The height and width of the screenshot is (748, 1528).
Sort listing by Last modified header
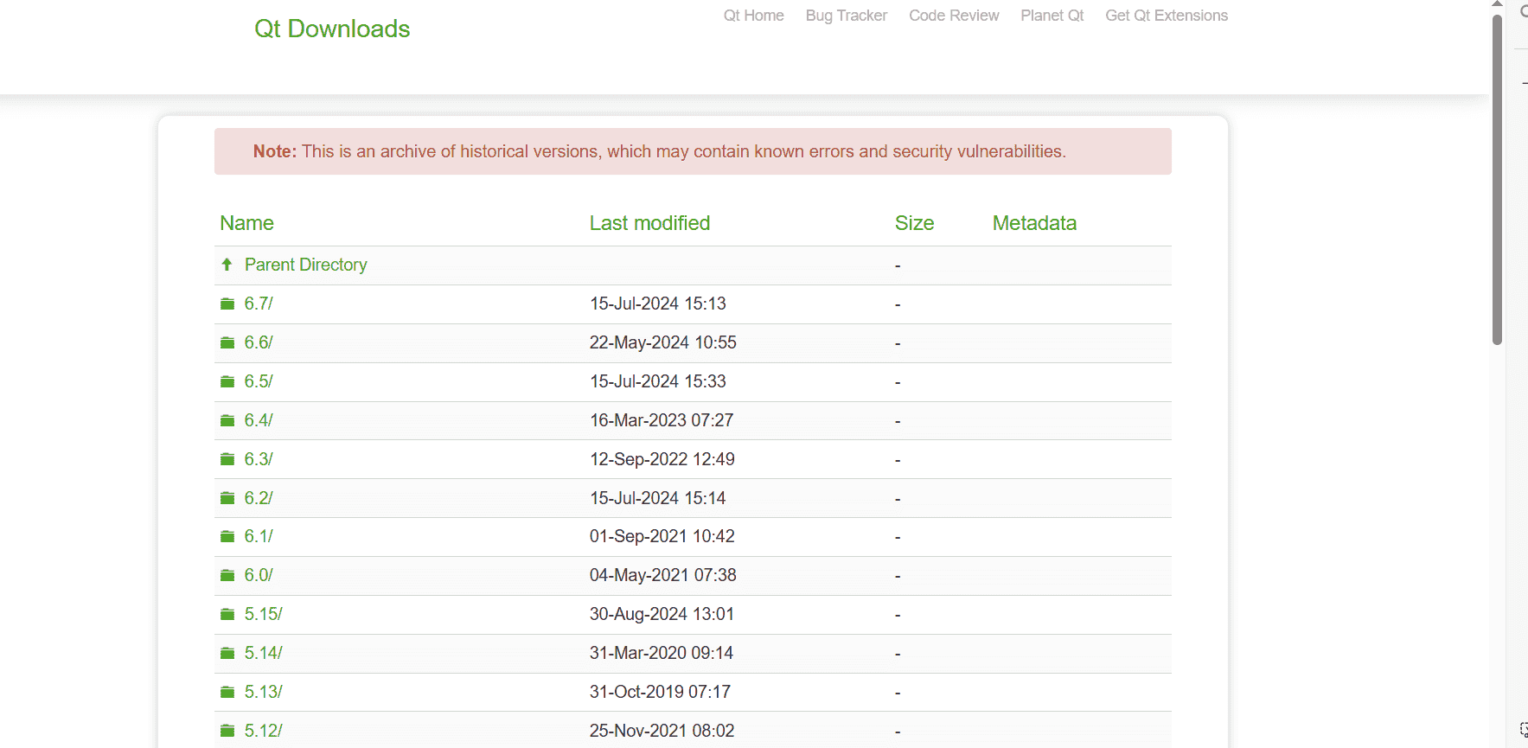(x=649, y=223)
